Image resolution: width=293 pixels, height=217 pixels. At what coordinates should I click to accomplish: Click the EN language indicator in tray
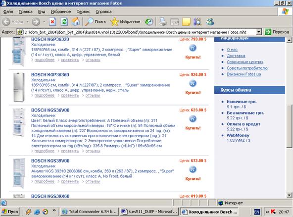point(257,212)
